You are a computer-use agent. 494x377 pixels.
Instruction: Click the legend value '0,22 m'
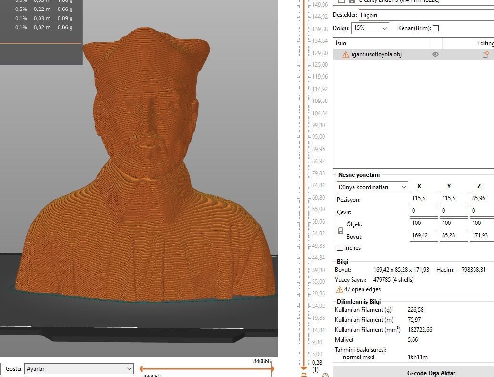[42, 9]
